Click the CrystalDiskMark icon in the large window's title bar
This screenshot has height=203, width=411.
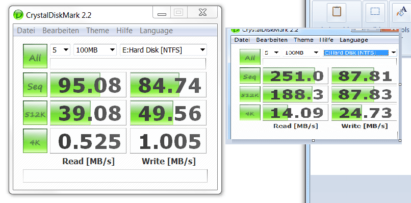[x=18, y=15]
